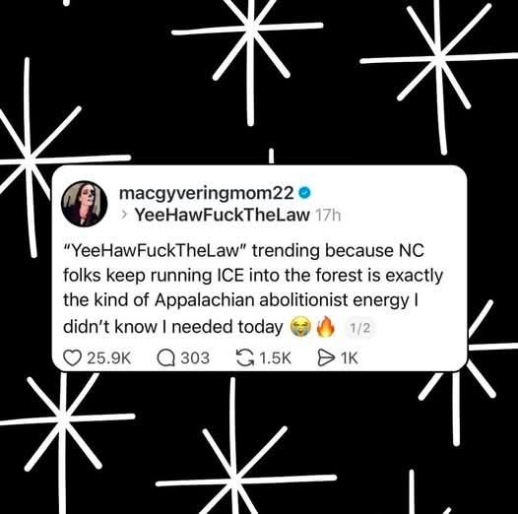The image size is (518, 514).
Task: Open the YeeHawFuckTheLaw topic tag
Action: click(222, 216)
